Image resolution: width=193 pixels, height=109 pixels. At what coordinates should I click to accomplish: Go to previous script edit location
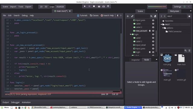coord(118,15)
